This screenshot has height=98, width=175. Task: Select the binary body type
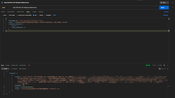[x=41, y=15]
